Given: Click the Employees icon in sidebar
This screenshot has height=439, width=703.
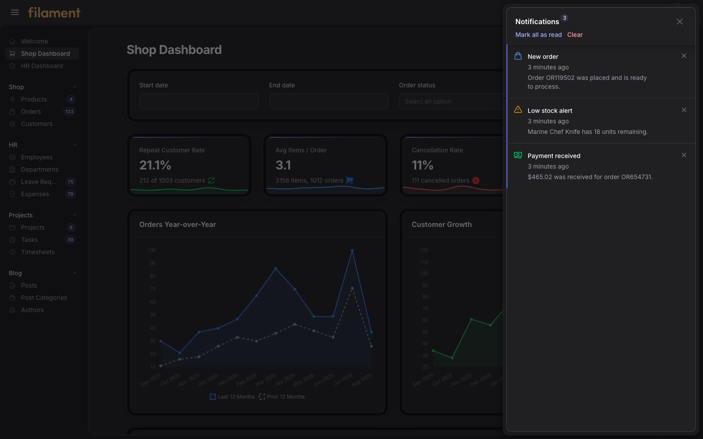Looking at the screenshot, I should tap(13, 157).
